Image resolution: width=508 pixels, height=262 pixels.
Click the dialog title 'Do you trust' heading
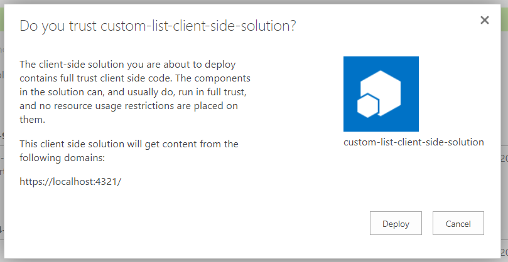coord(158,26)
